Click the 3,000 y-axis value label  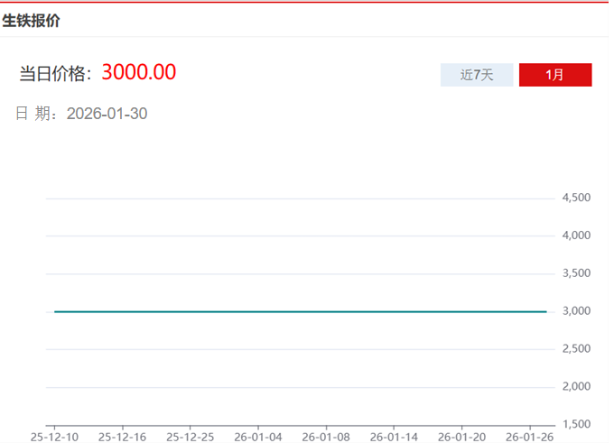click(x=575, y=311)
